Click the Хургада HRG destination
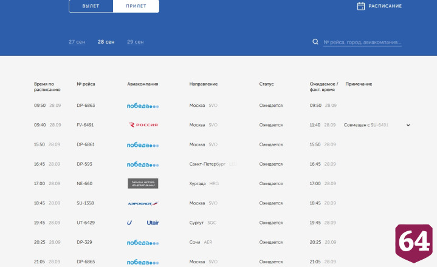Screen dimensions: 437x267 tap(204, 183)
